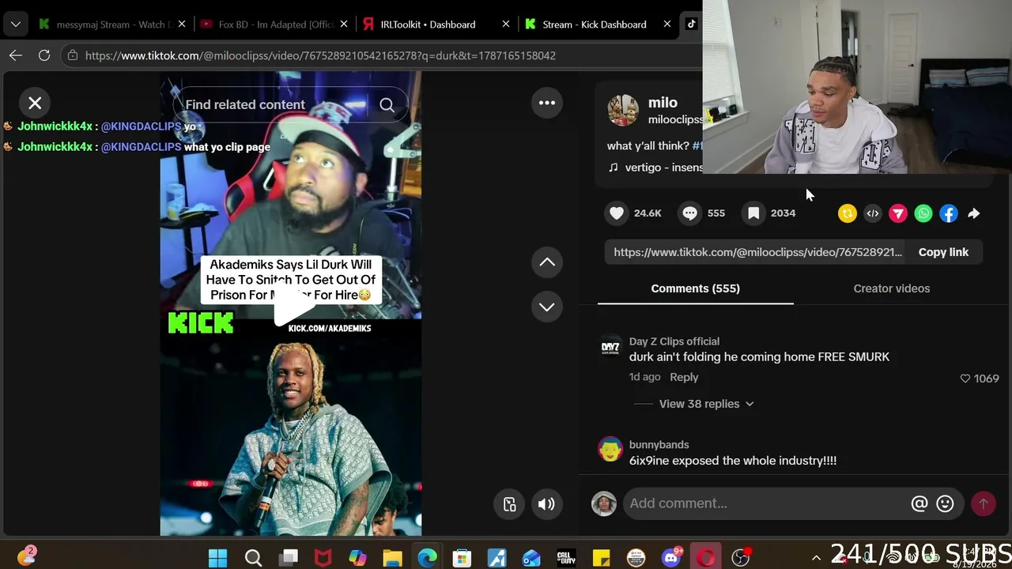Copy link button for the video
The image size is (1012, 569).
943,252
